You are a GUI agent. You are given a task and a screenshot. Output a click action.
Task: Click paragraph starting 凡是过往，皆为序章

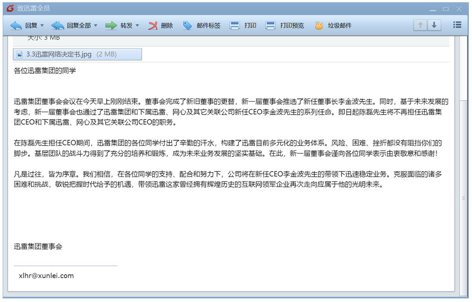point(228,179)
